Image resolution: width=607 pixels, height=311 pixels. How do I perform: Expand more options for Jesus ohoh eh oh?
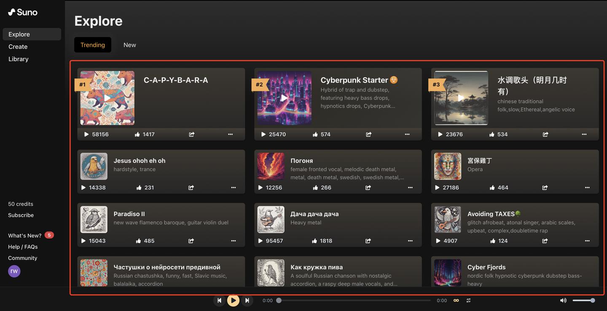[234, 187]
